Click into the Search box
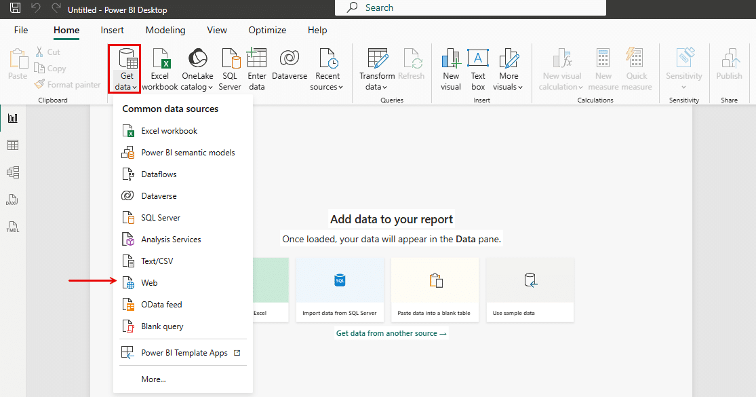 (x=471, y=7)
